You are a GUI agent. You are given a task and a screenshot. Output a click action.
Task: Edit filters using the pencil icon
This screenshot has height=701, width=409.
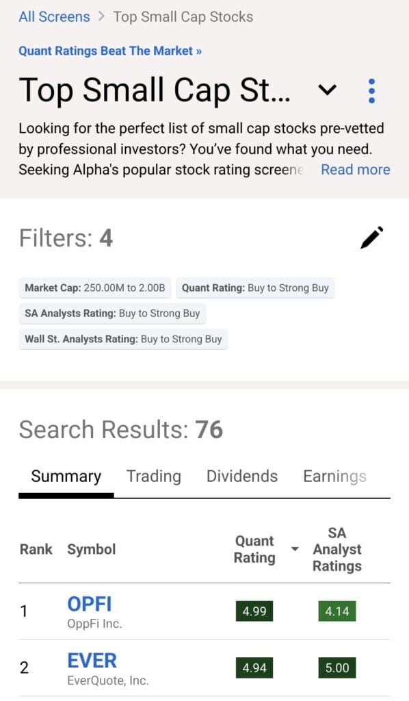[x=371, y=236]
